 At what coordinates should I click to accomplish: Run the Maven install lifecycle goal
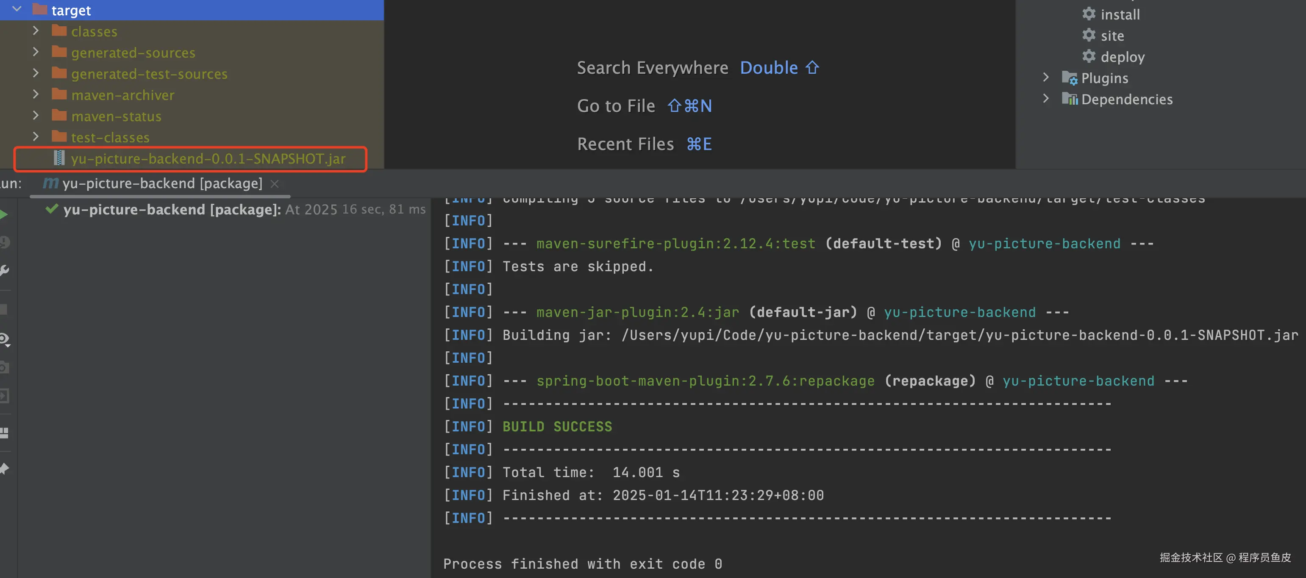point(1120,14)
